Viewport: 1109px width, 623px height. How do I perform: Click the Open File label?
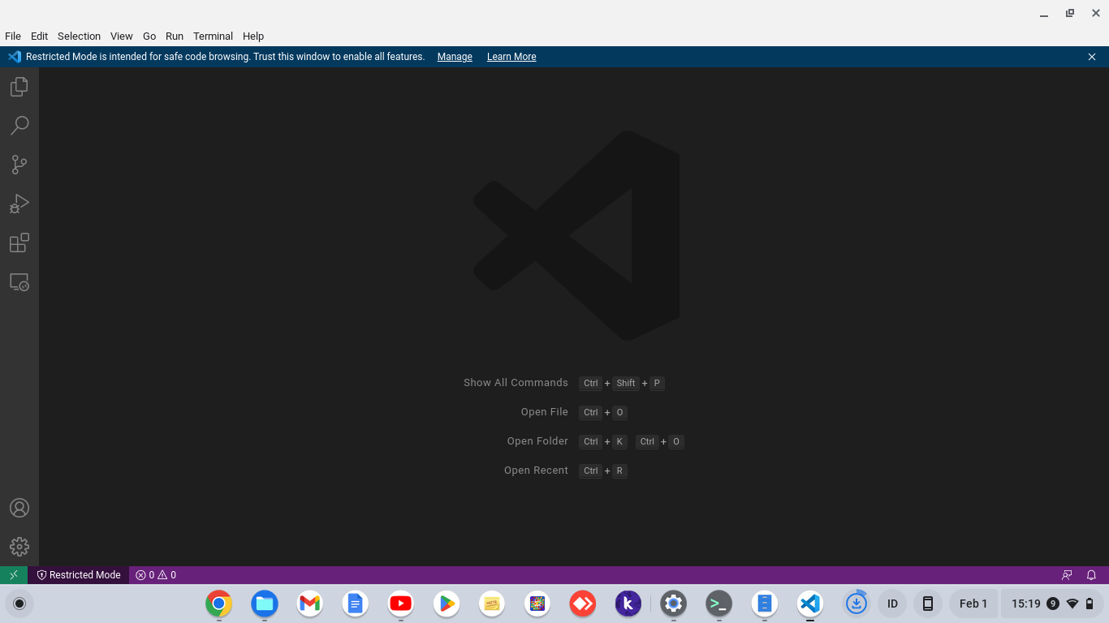(545, 412)
